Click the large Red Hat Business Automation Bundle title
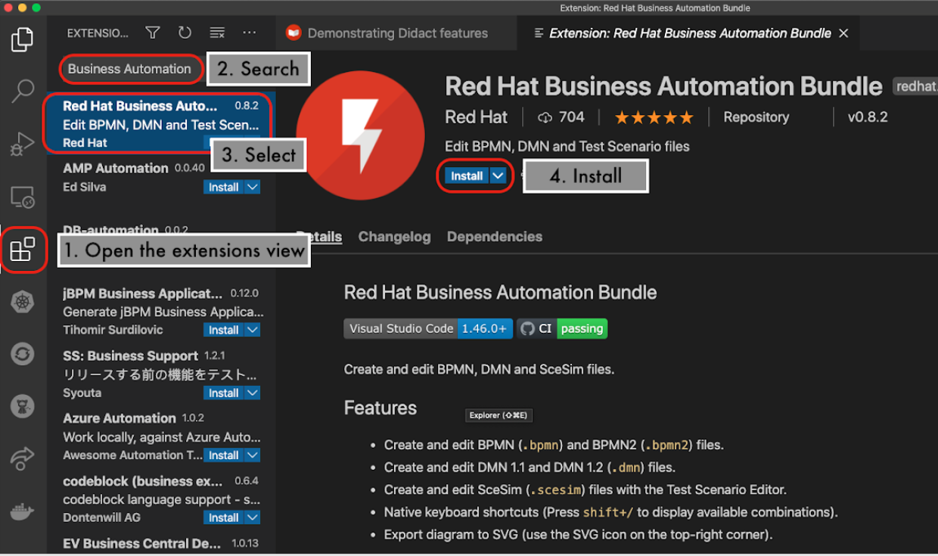Viewport: 938px width, 556px height. pos(663,86)
